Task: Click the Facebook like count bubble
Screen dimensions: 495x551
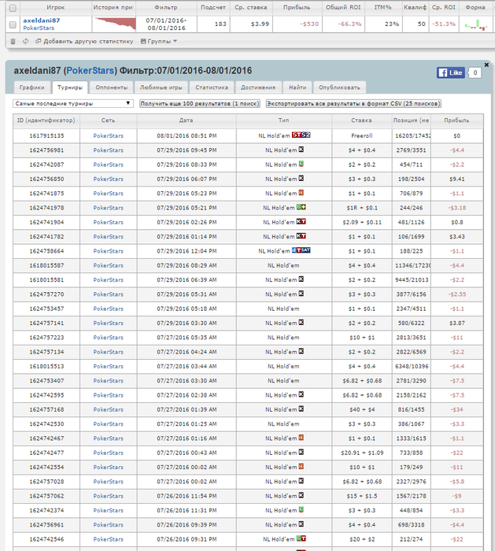Action: [475, 72]
